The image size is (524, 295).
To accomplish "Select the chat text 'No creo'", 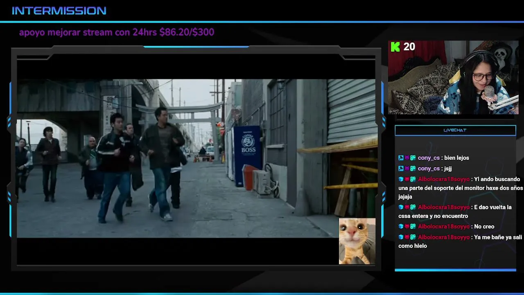I will point(484,227).
